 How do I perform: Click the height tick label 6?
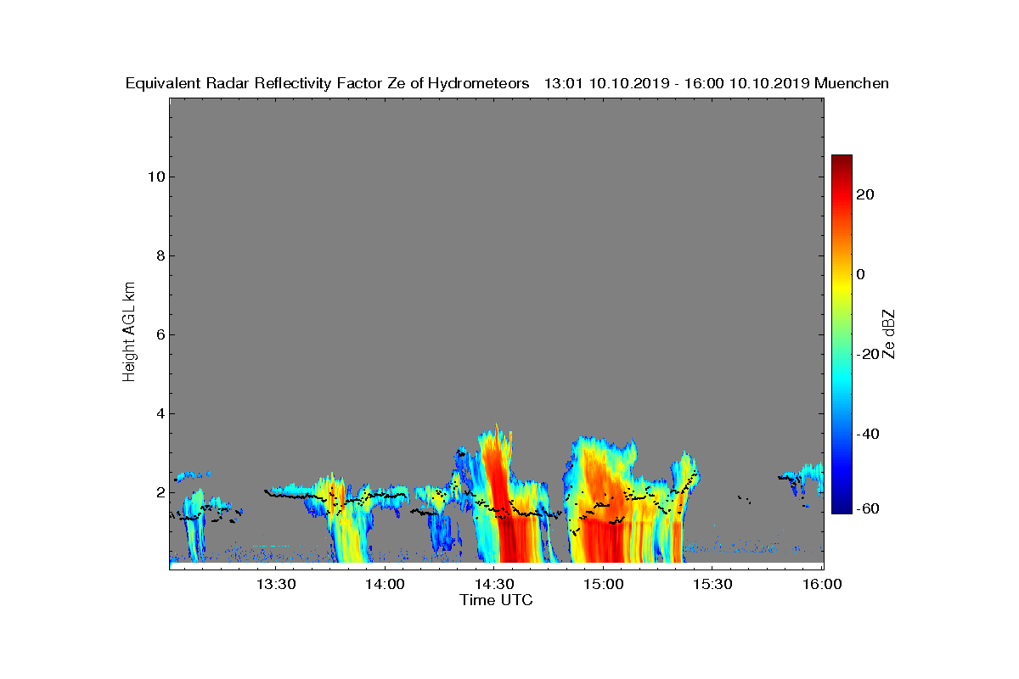click(159, 334)
